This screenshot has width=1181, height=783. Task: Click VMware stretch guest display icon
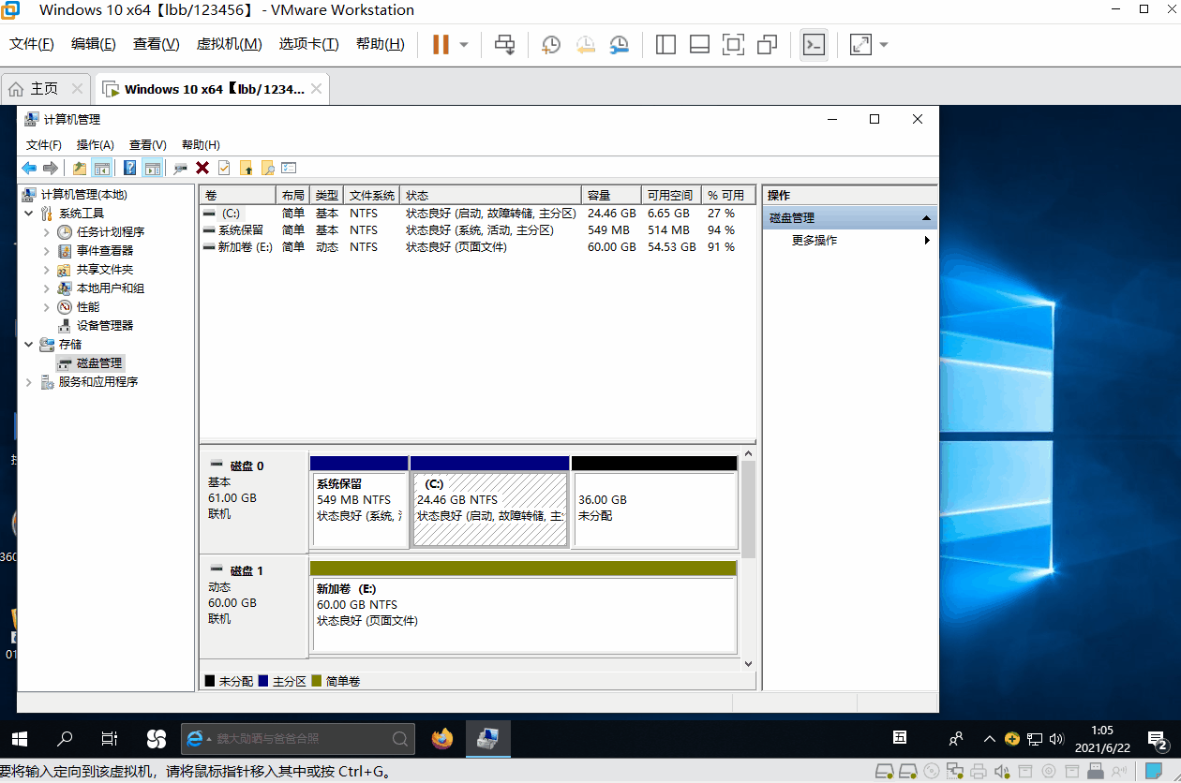coord(860,44)
